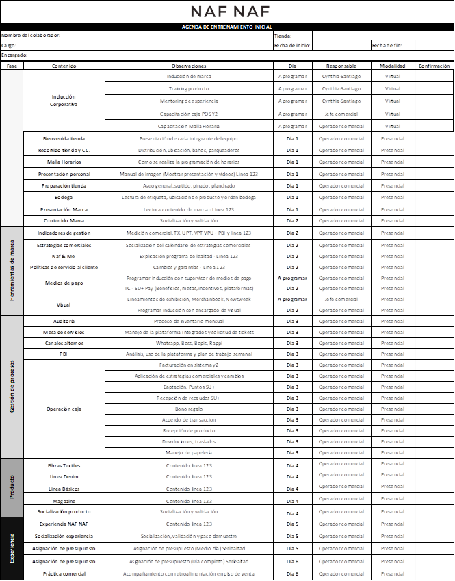Image resolution: width=455 pixels, height=581 pixels.
Task: Select the 'Modalidad' column header
Action: coord(393,66)
